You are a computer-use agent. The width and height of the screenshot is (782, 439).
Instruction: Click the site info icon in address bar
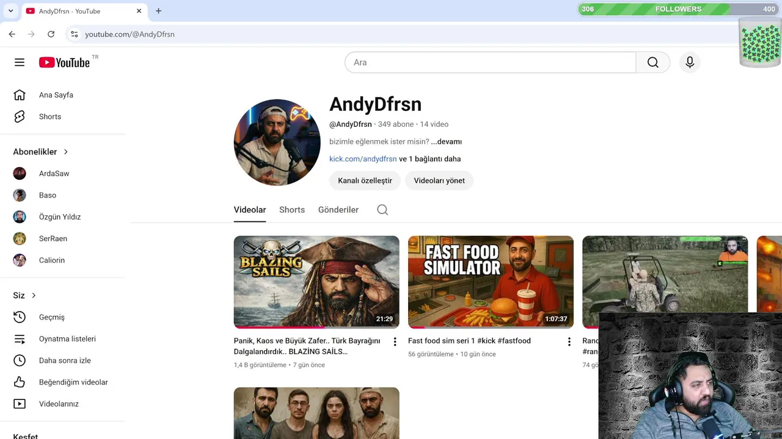click(x=74, y=34)
